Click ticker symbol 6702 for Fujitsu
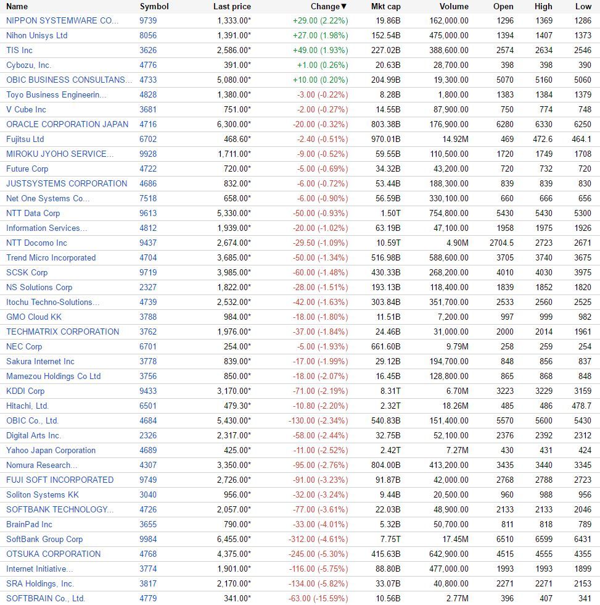Viewport: 600px width, 605px height. 148,140
